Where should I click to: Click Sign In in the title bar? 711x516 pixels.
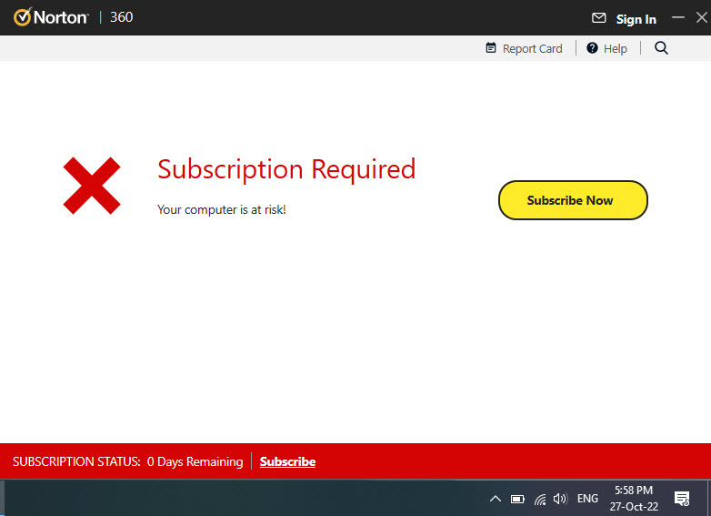click(x=636, y=19)
